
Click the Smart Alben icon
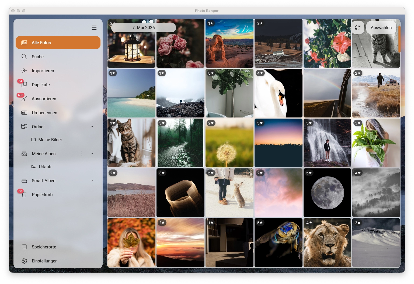[24, 181]
